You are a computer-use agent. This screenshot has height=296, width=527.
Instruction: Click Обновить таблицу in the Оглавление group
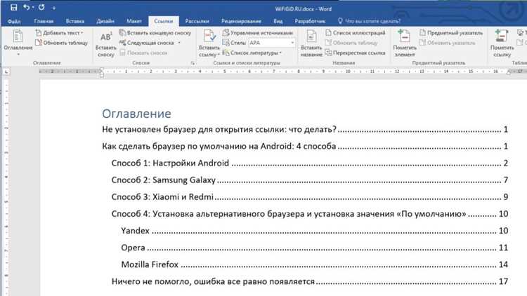[62, 43]
